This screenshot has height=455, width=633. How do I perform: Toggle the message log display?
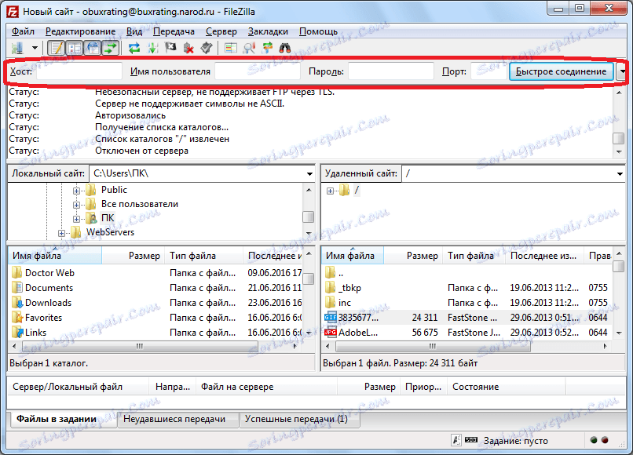[56, 48]
